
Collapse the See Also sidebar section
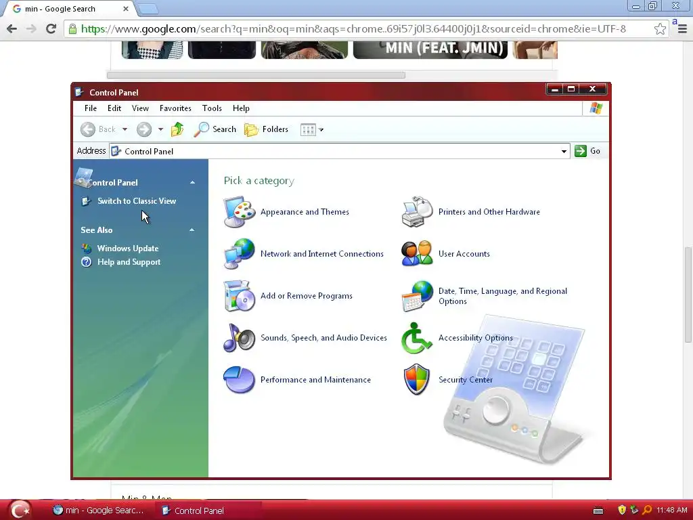point(192,230)
